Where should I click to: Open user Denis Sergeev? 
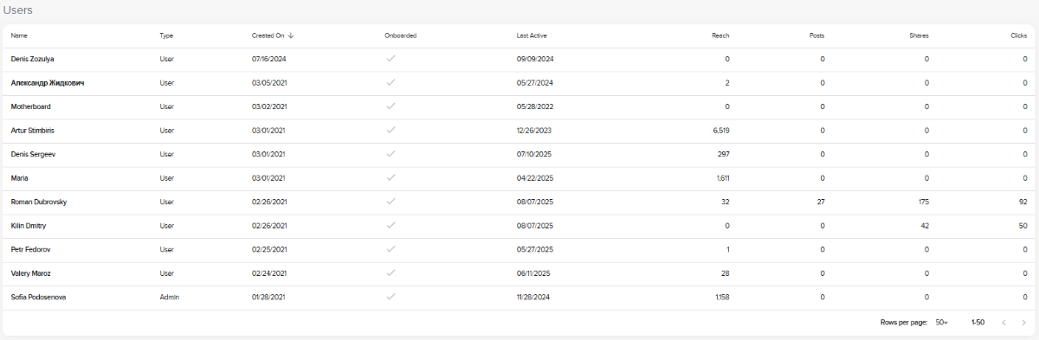pos(33,154)
